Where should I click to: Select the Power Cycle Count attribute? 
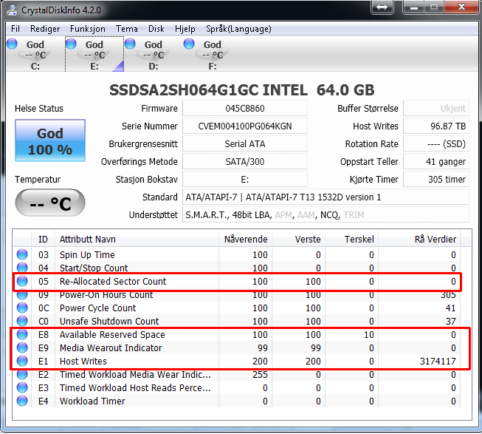(97, 308)
